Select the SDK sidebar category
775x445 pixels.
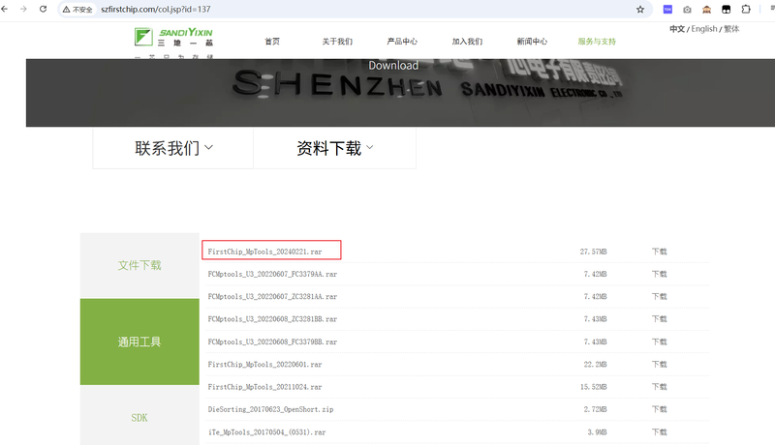[139, 417]
